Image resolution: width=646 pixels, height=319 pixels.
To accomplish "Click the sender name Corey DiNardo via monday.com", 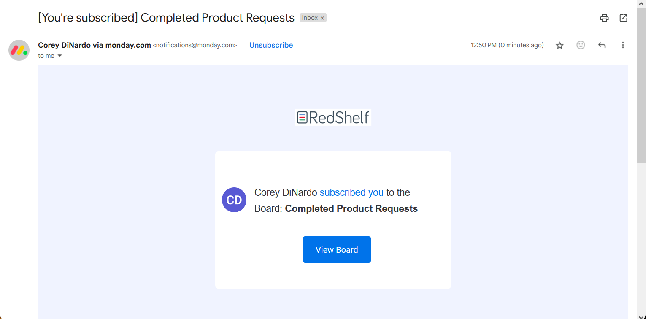I will point(95,45).
